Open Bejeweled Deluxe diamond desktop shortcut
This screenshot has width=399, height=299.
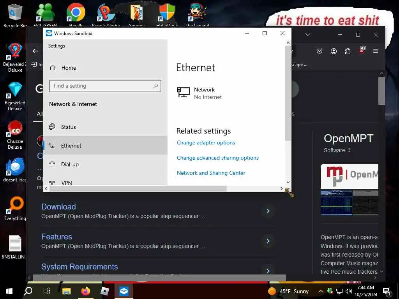(x=14, y=96)
